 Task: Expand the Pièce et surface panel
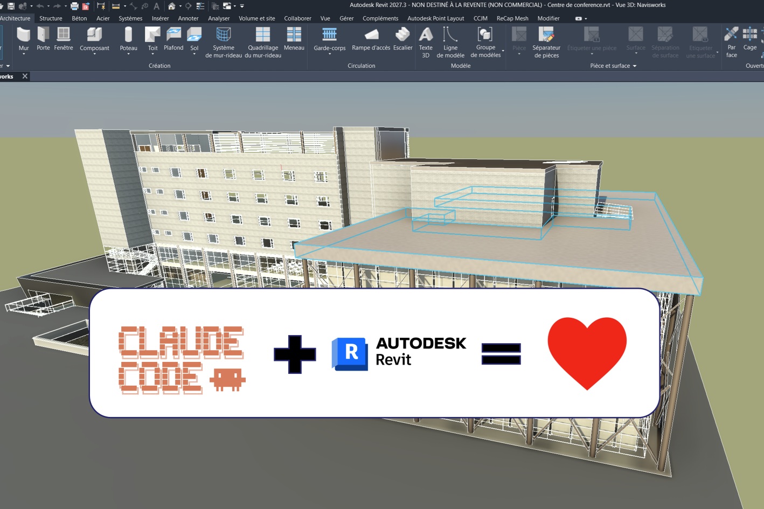(x=613, y=66)
